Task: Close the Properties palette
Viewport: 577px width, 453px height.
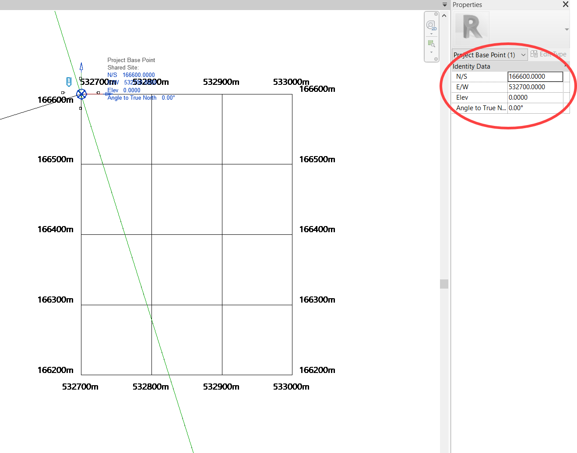Action: coord(566,4)
